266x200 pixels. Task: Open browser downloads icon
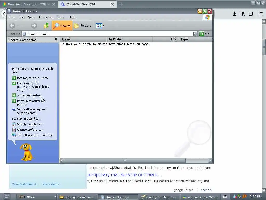click(x=234, y=14)
